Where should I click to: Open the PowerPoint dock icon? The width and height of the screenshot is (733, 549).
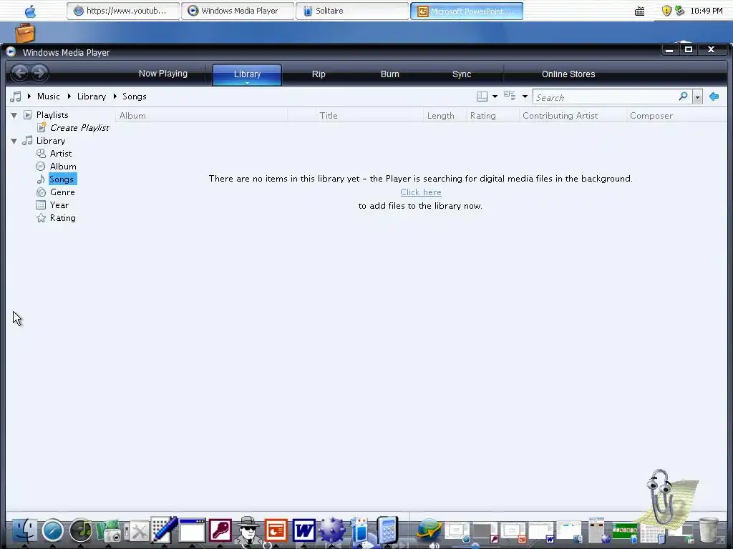(x=276, y=531)
